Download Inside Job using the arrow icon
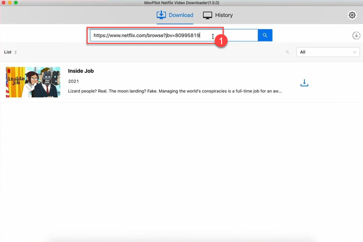Screen dimensions: 363x242 [x=304, y=83]
